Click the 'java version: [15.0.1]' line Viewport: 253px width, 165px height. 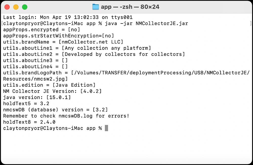coord(37,97)
